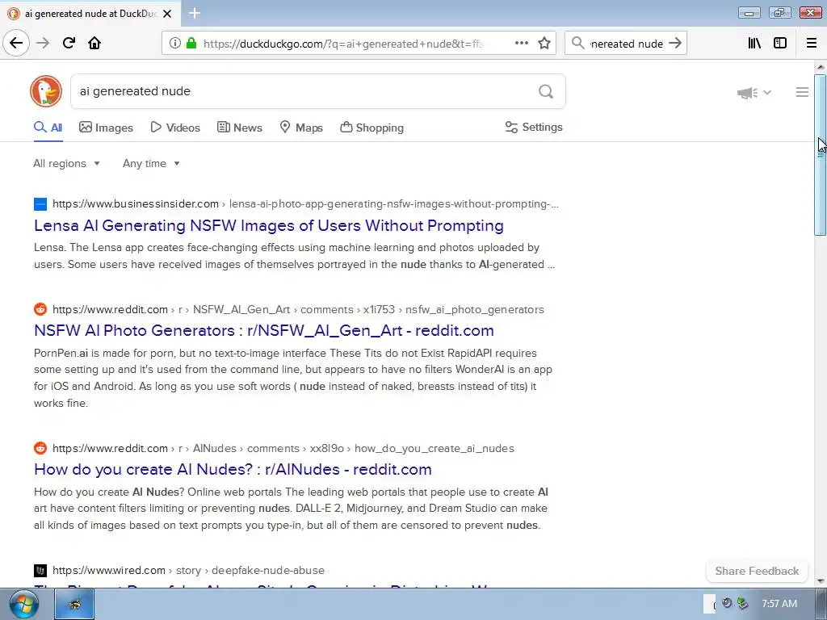Open the Windows Start menu
This screenshot has height=620, width=827.
(23, 604)
